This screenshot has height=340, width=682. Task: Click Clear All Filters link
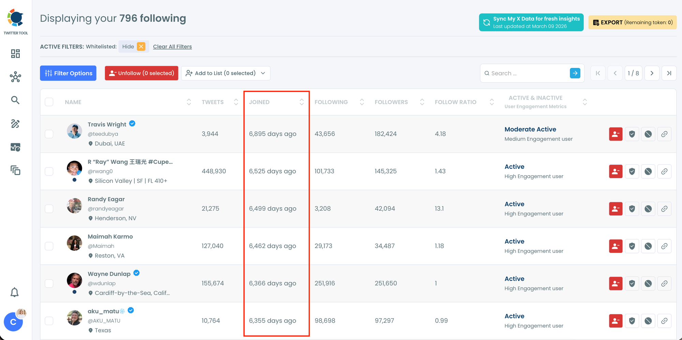tap(172, 47)
